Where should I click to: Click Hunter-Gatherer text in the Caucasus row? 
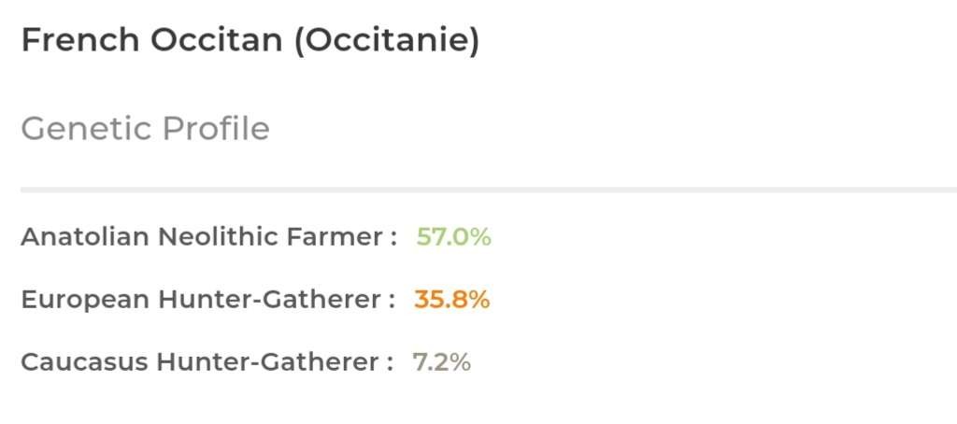[268, 362]
